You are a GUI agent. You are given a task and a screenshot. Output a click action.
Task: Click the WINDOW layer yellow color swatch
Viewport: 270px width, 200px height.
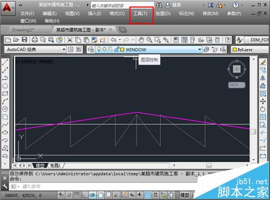[122, 49]
